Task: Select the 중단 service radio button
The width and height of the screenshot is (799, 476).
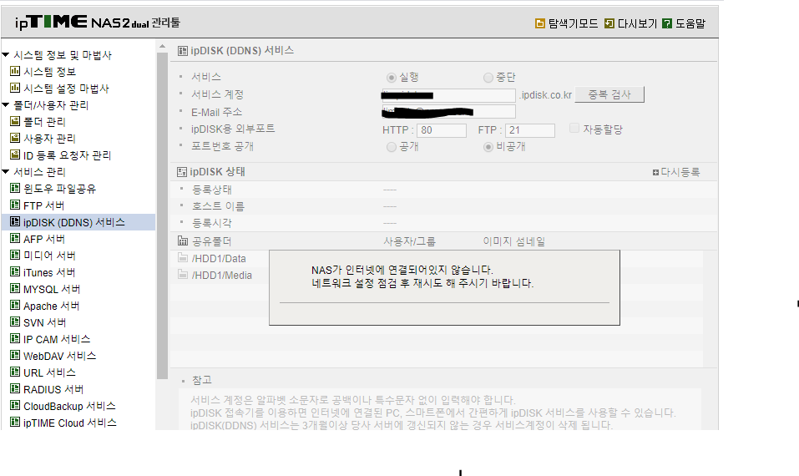Action: coord(488,78)
